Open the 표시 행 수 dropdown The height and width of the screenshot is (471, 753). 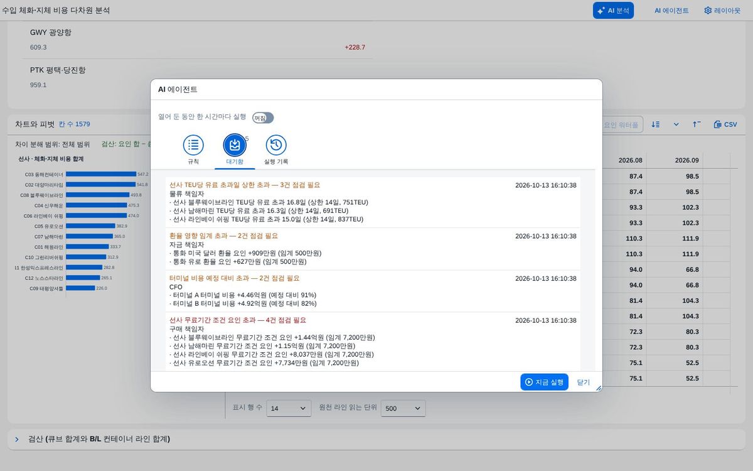pos(289,408)
